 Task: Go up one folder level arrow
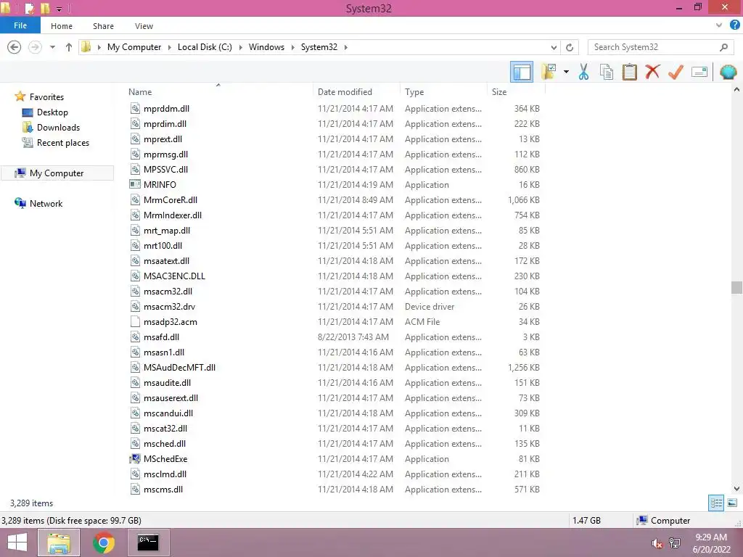(69, 47)
